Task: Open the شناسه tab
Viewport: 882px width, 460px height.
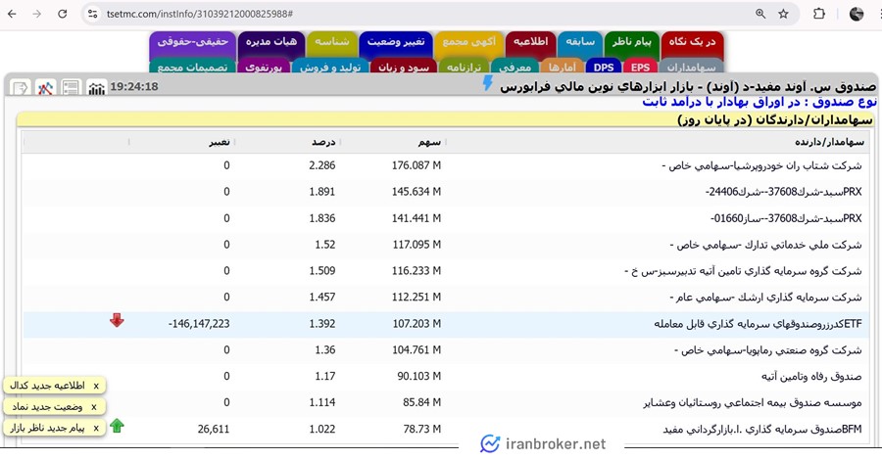Action: click(x=332, y=44)
